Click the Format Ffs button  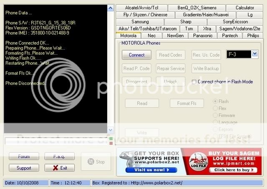tap(187, 103)
